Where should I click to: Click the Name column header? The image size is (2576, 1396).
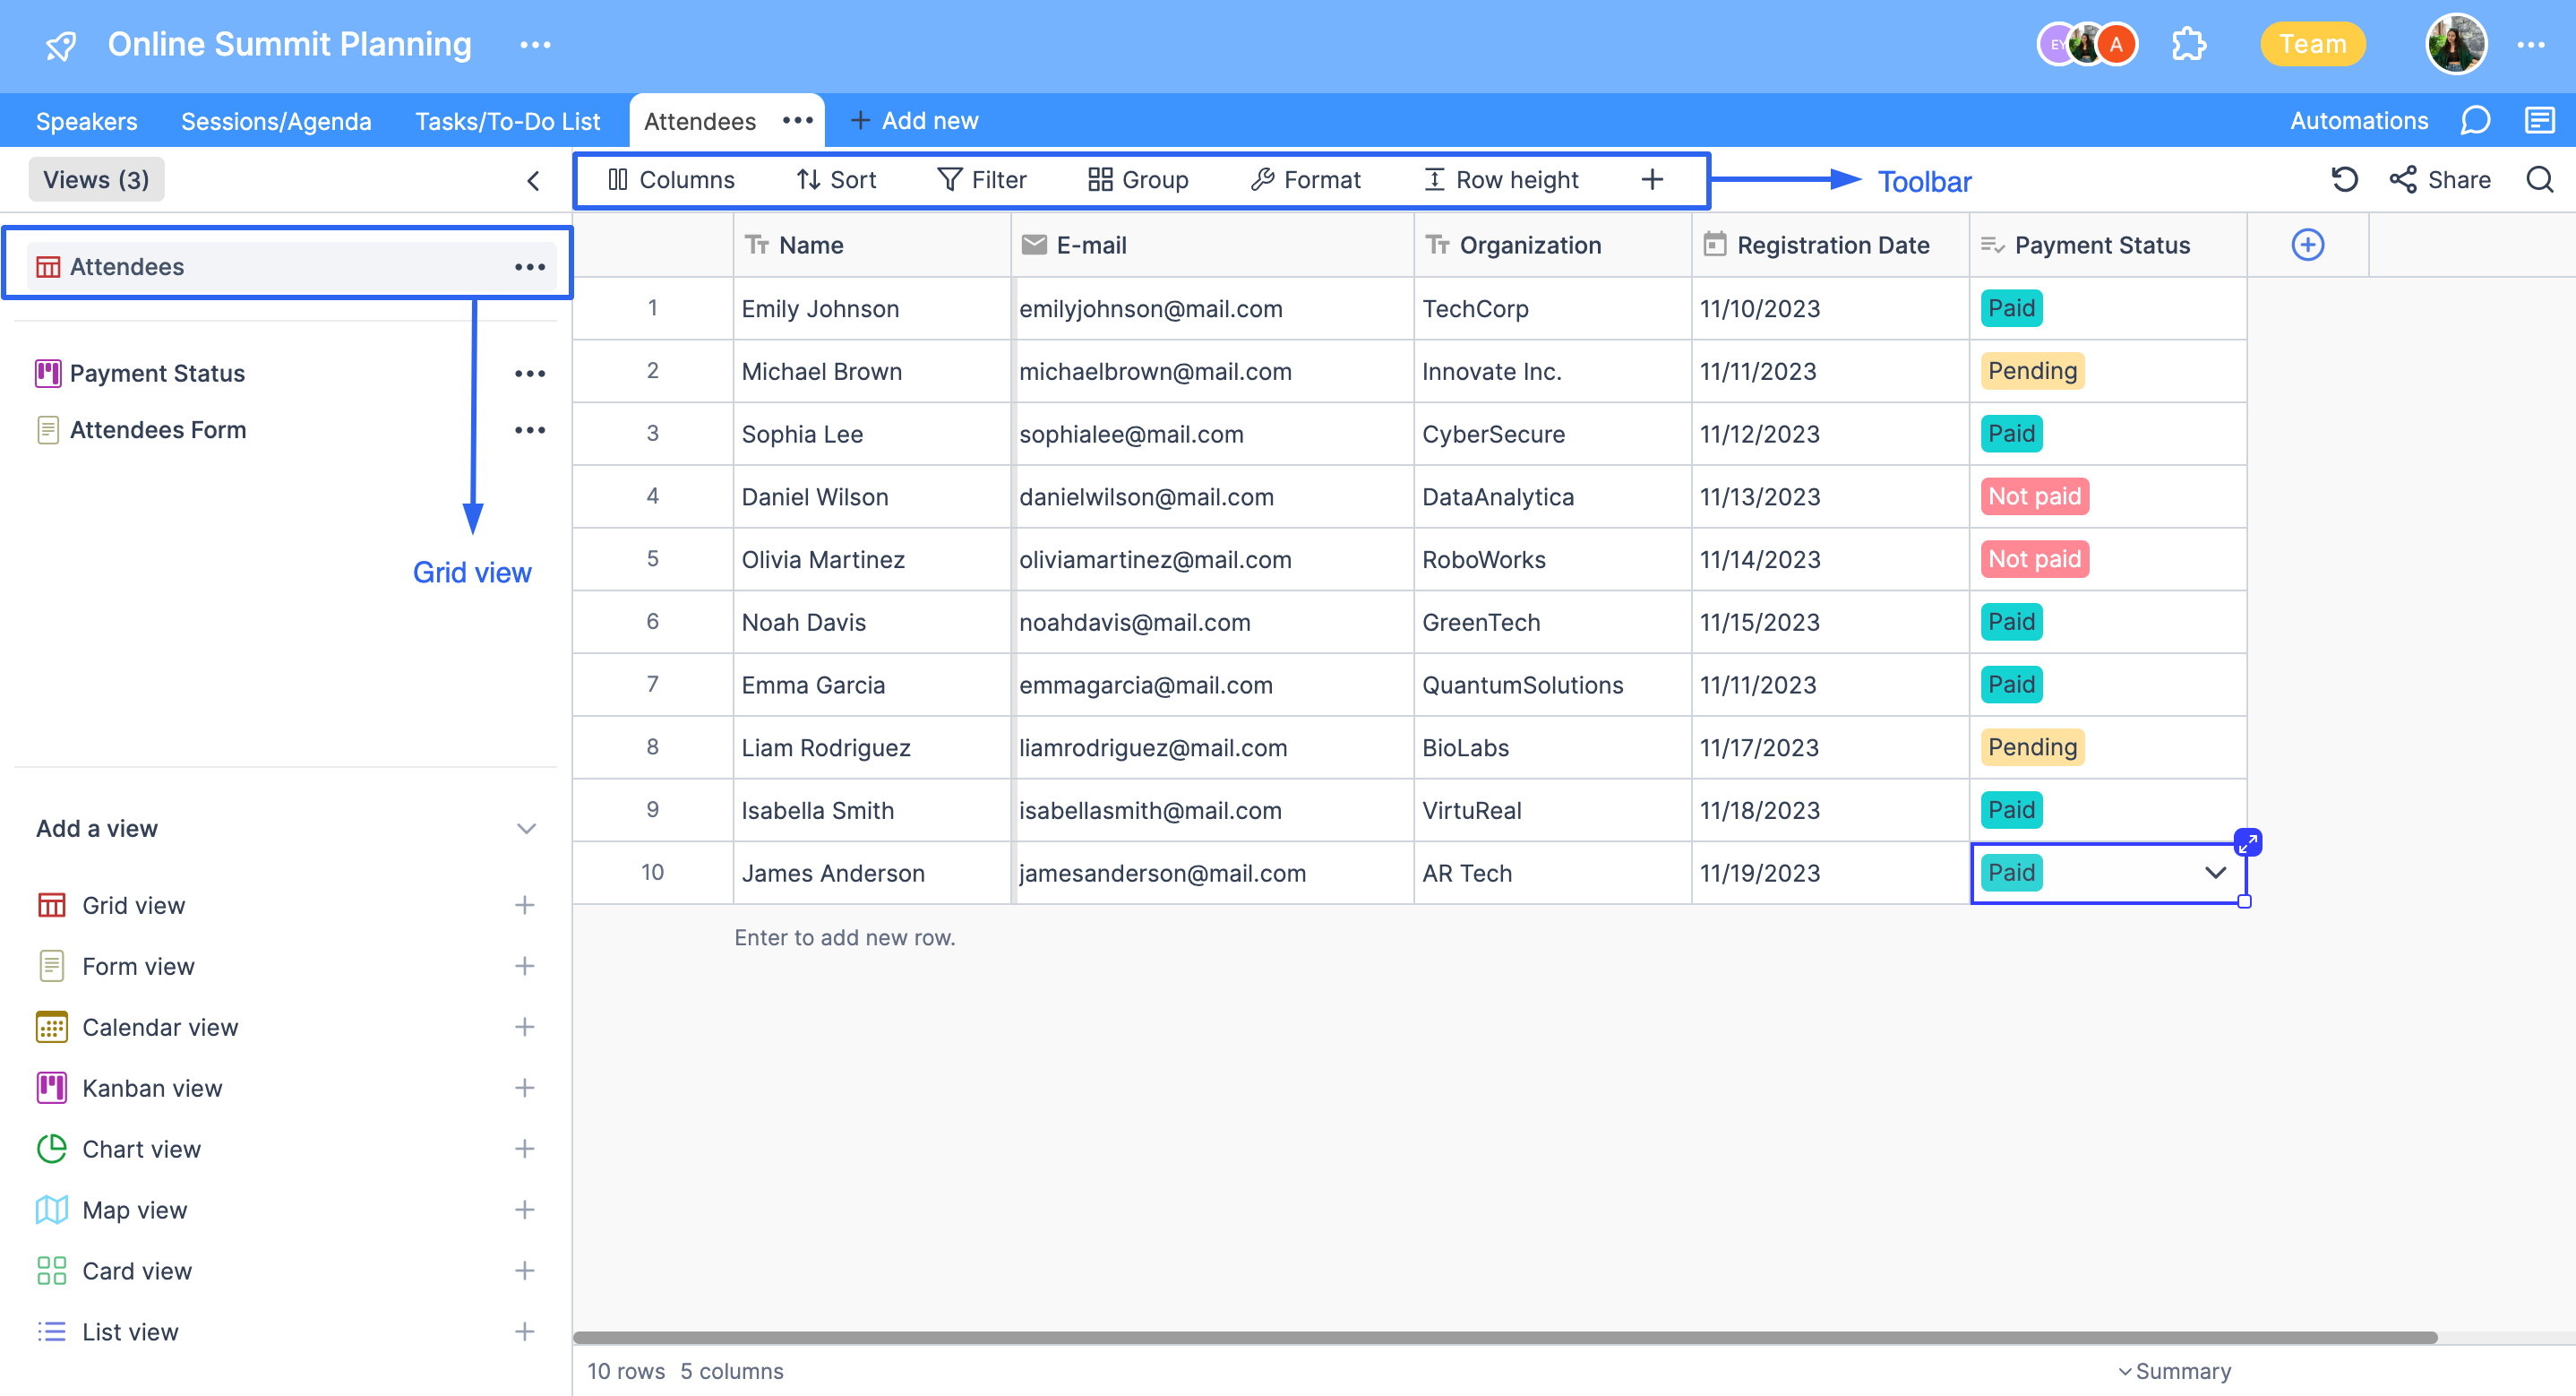point(872,246)
